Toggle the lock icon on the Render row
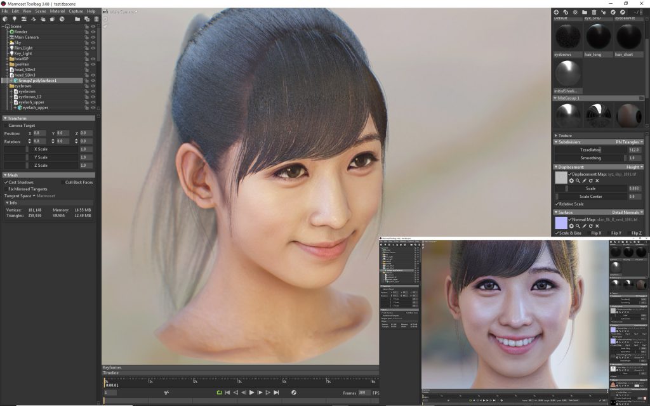The image size is (650, 406). tap(86, 32)
